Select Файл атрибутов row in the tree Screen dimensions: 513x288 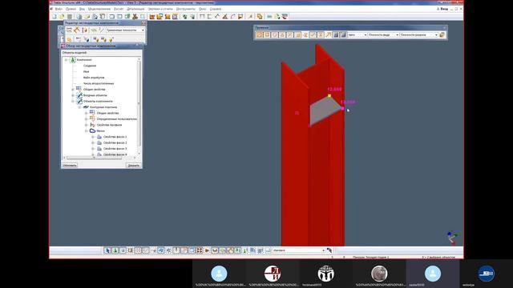click(x=94, y=78)
